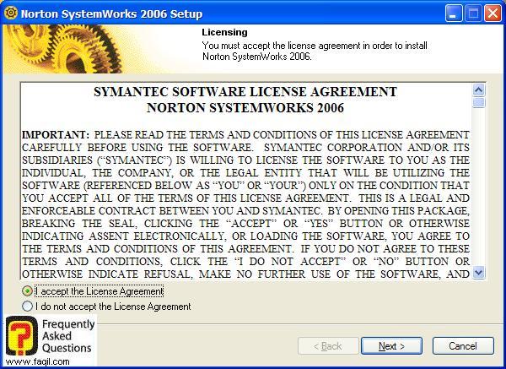Click the license scrollbar thumb
506x369 pixels.
(x=478, y=103)
